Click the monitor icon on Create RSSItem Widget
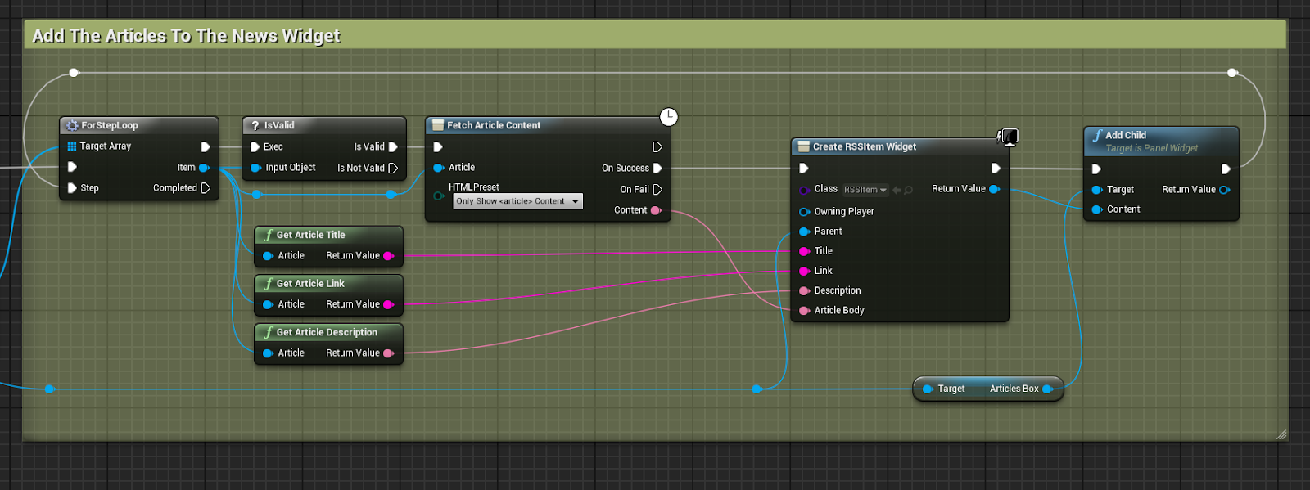The height and width of the screenshot is (490, 1310). pyautogui.click(x=1010, y=137)
